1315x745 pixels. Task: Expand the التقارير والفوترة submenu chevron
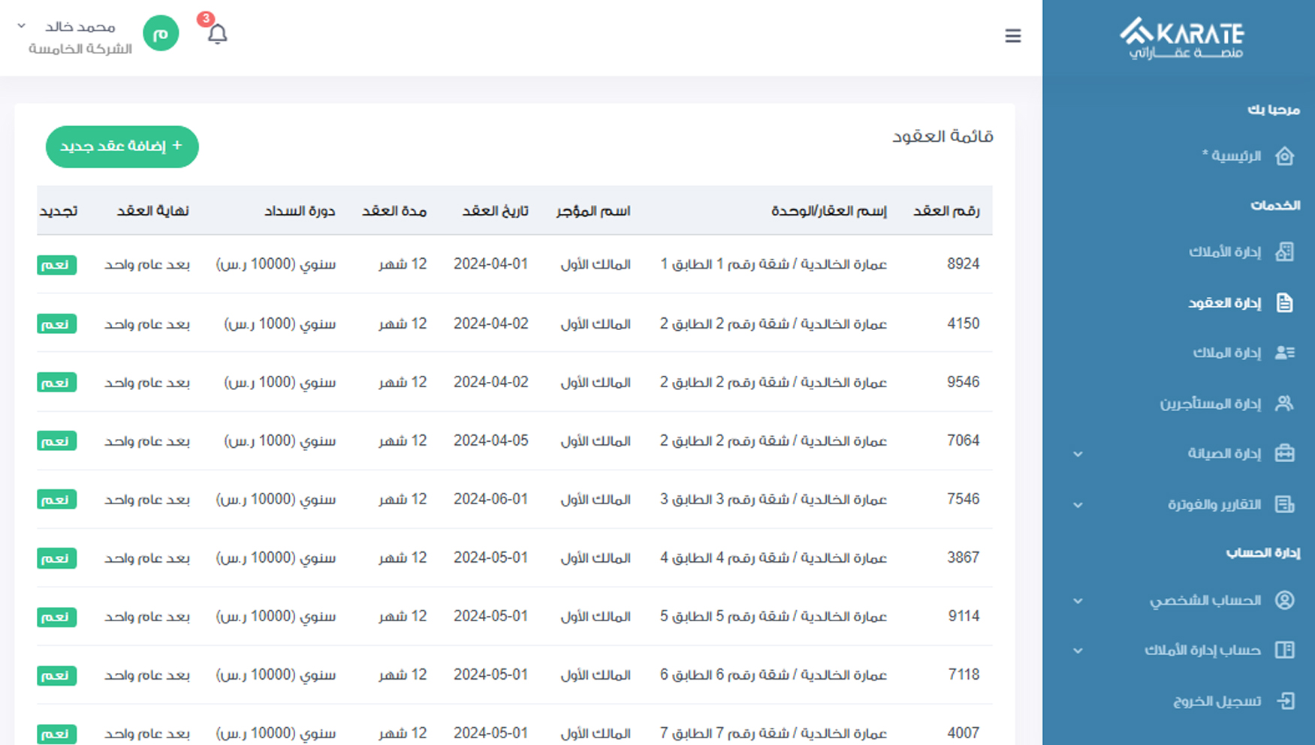tap(1078, 505)
